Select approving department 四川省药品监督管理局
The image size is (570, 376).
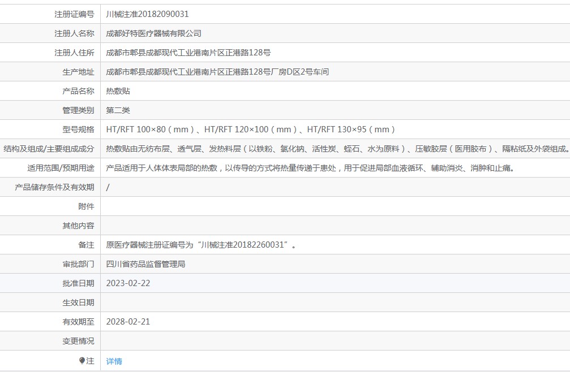(x=145, y=264)
